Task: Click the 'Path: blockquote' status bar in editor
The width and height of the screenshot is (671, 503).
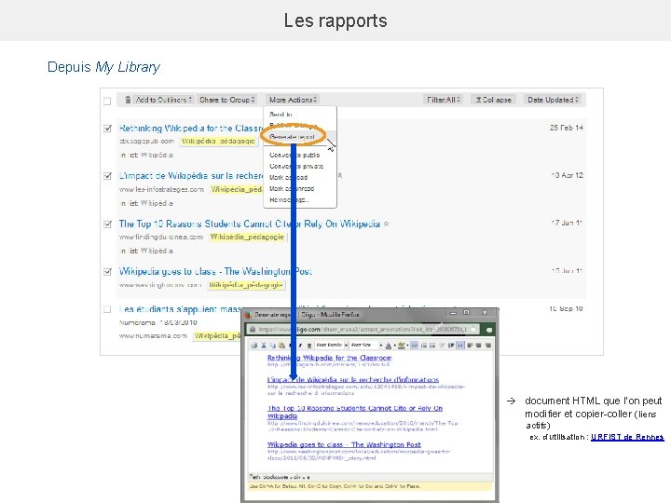Action: [371, 477]
